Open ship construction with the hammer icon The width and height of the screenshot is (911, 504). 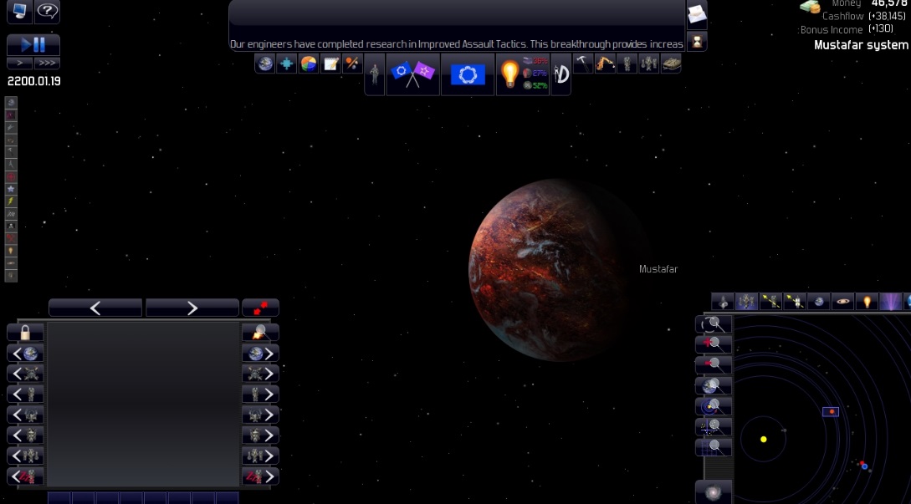(x=582, y=62)
